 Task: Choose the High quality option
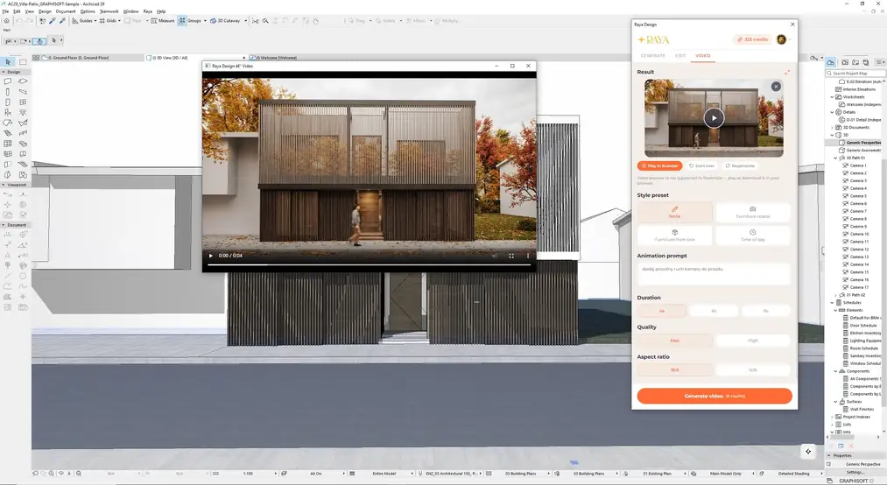[752, 341]
